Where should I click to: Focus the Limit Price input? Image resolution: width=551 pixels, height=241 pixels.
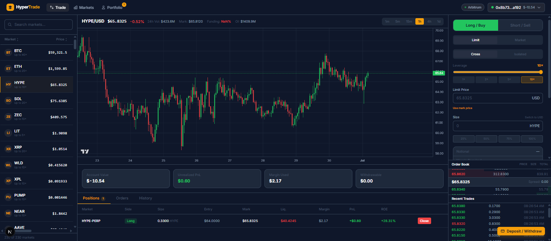click(498, 98)
